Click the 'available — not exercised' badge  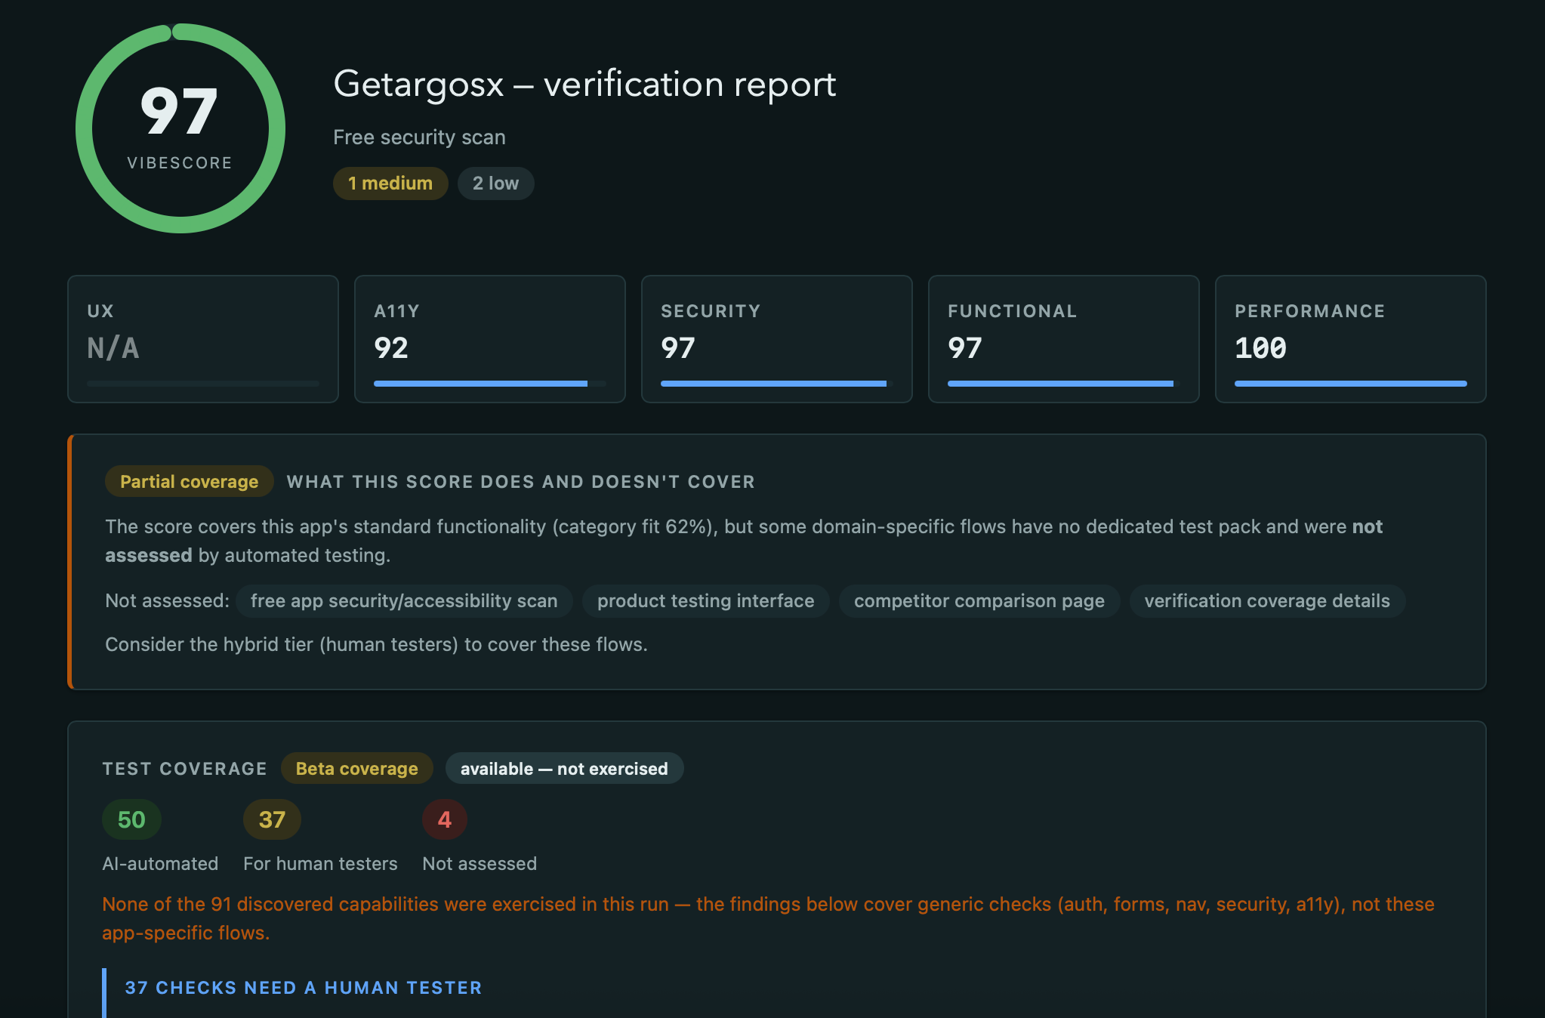(x=564, y=769)
